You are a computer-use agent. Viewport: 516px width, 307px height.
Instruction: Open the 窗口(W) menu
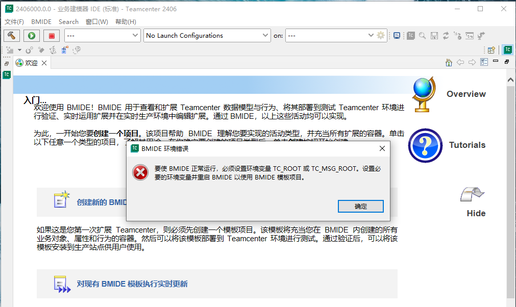pos(97,22)
